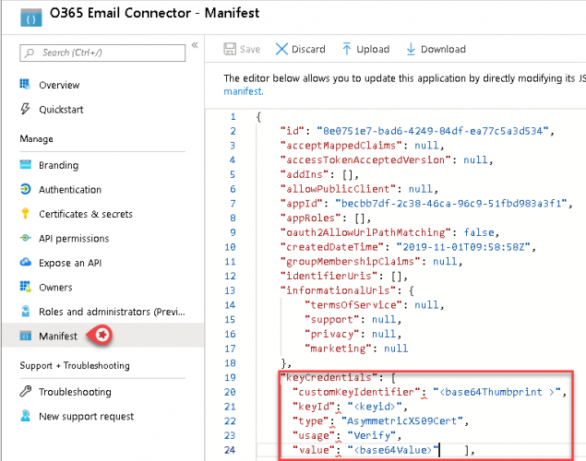Open the Troubleshooting page
Image resolution: width=586 pixels, height=461 pixels.
click(74, 392)
